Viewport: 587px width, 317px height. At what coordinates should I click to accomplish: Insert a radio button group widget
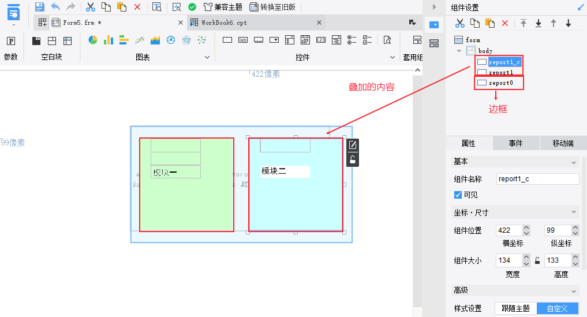click(x=352, y=40)
